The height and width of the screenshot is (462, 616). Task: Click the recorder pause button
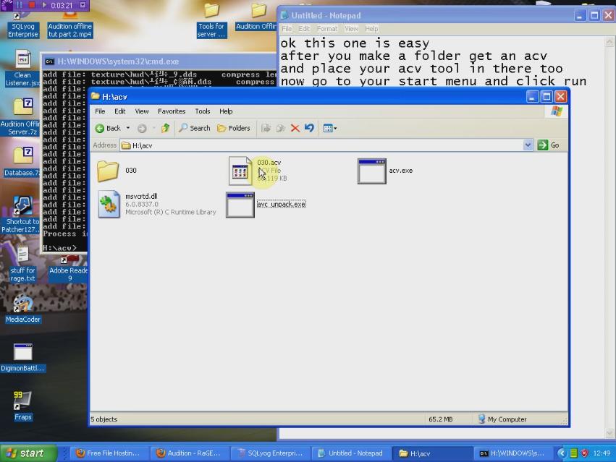pos(20,5)
